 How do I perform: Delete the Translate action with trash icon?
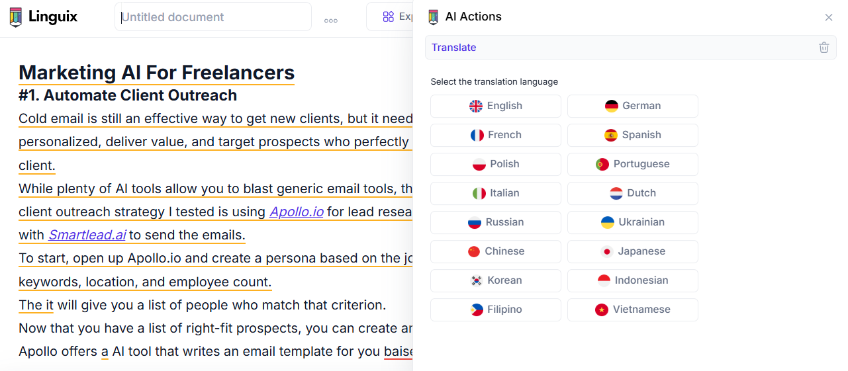pyautogui.click(x=824, y=48)
